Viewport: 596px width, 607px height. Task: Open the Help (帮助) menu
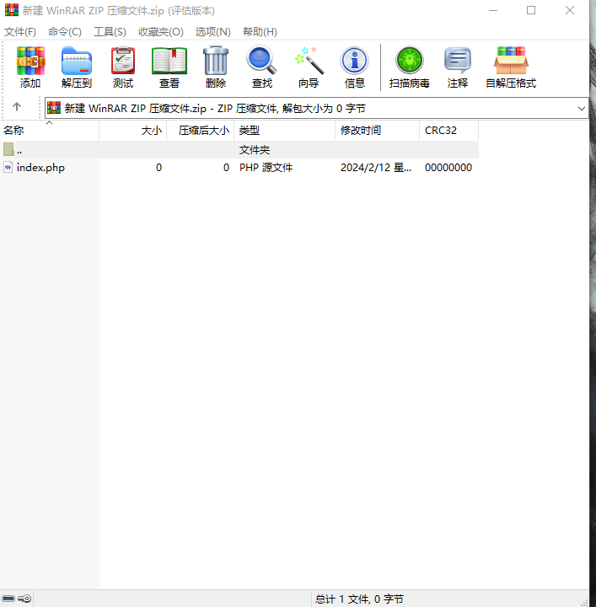coord(260,32)
